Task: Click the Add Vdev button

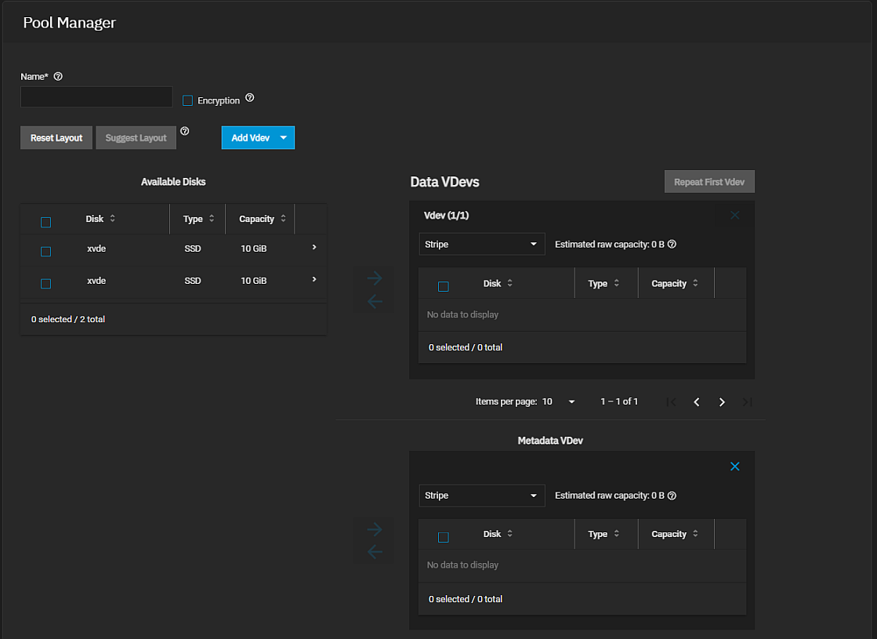Action: [x=251, y=138]
